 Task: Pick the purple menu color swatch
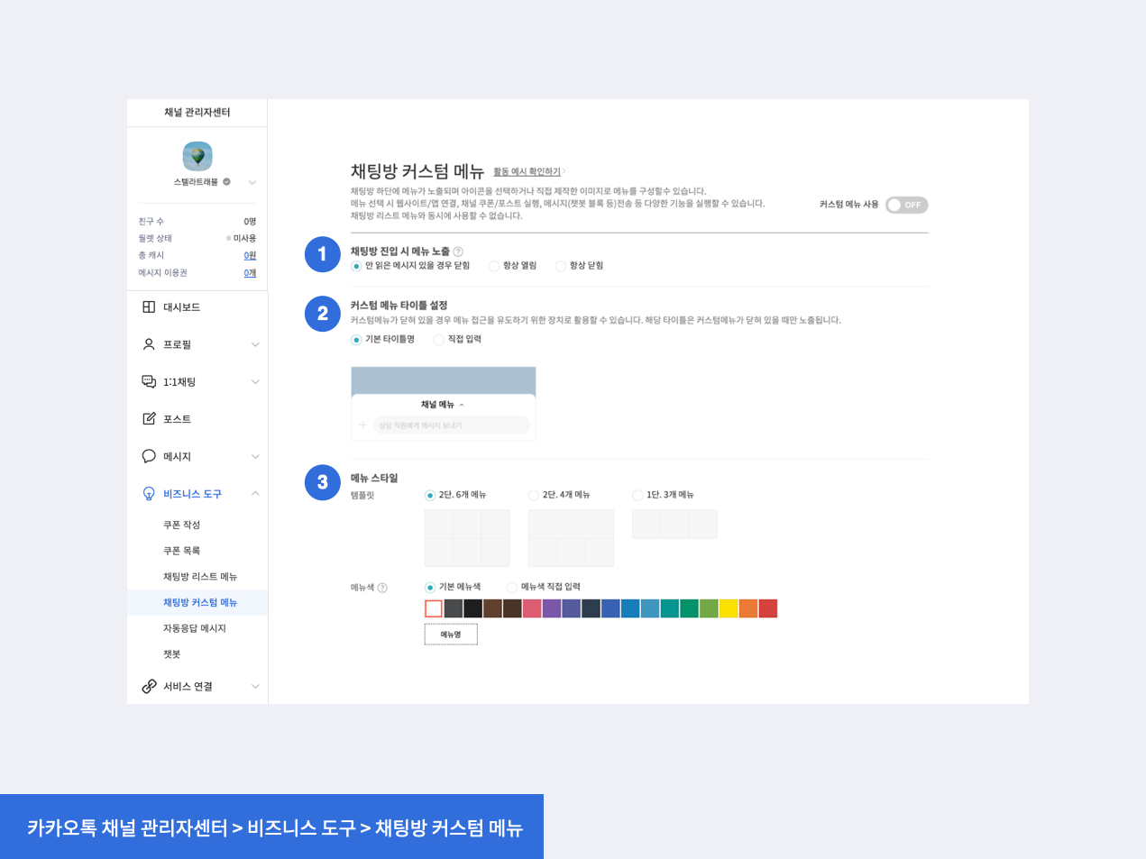552,608
